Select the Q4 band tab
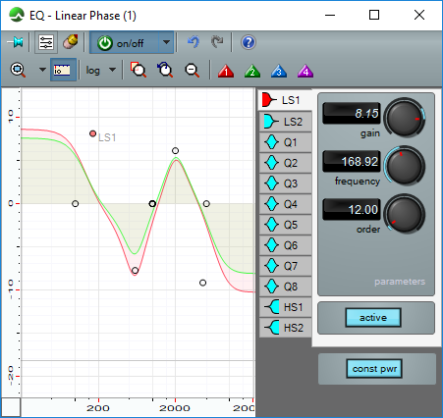The width and height of the screenshot is (443, 418). (x=285, y=204)
